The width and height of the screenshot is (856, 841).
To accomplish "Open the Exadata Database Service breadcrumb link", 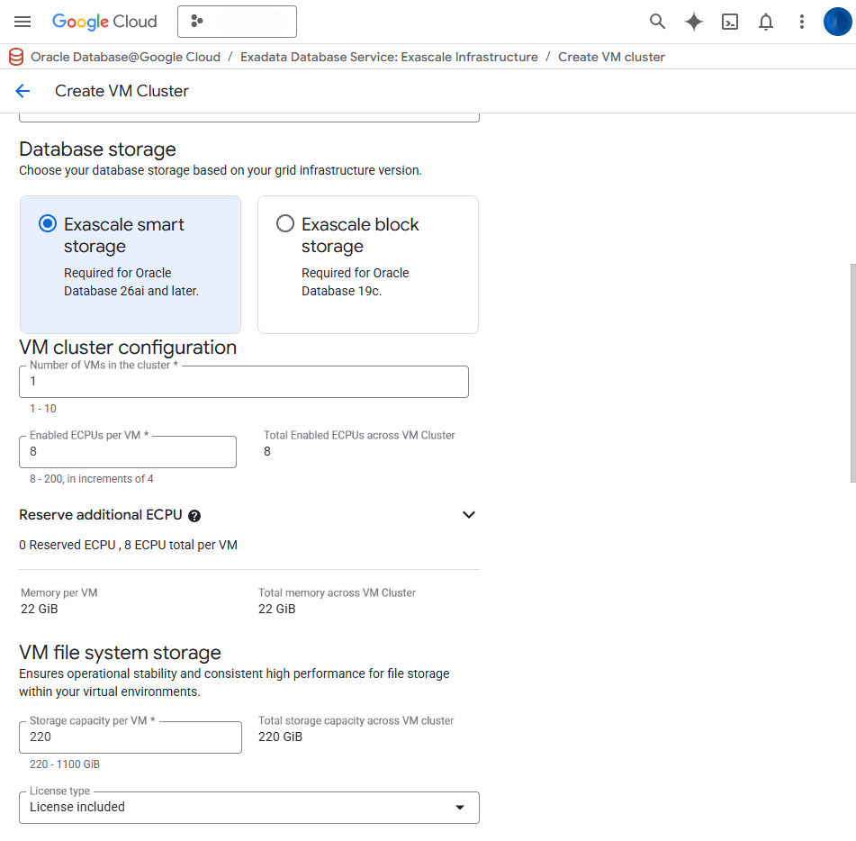I will pyautogui.click(x=392, y=56).
